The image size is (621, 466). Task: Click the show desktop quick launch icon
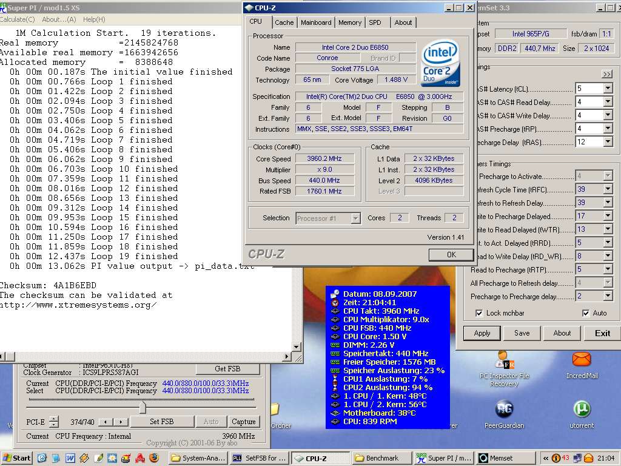pyautogui.click(x=56, y=458)
